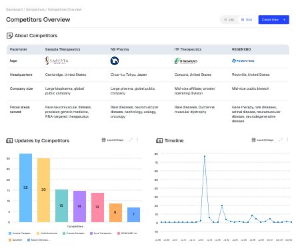Open more options menu for Updates chart
The image size is (296, 250).
click(137, 140)
